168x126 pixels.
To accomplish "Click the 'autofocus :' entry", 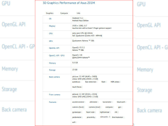I will [x=76, y=82].
